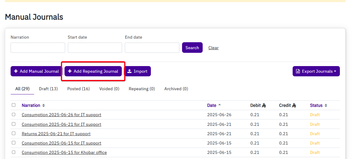352x159 pixels.
Task: Click the Add Manual Journal button
Action: pyautogui.click(x=36, y=72)
